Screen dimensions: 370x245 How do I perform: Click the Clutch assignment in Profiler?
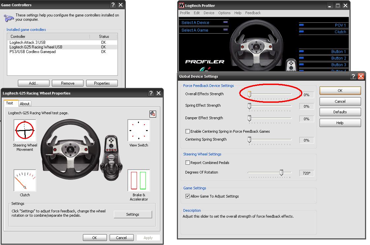coord(324,32)
